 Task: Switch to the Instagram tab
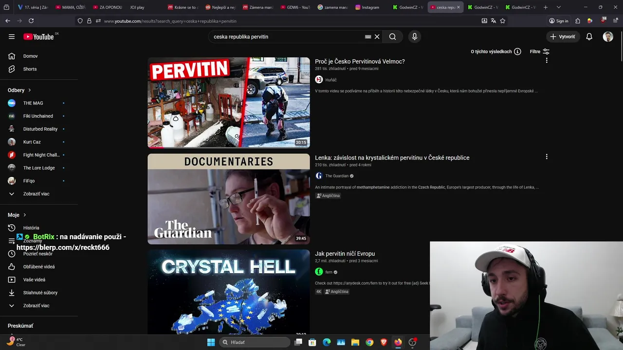click(370, 7)
